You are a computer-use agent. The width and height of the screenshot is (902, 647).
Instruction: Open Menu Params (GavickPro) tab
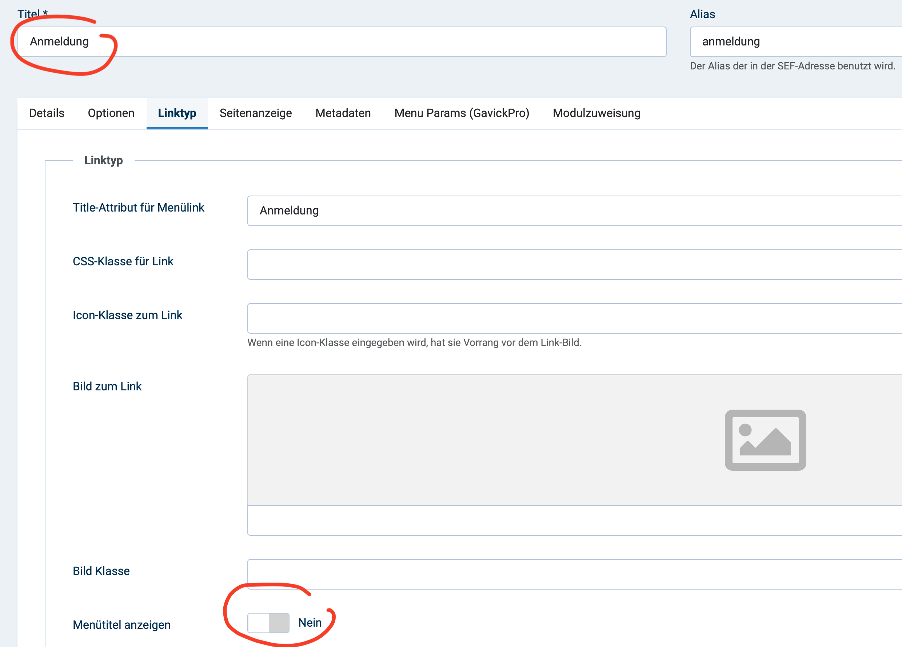[461, 113]
